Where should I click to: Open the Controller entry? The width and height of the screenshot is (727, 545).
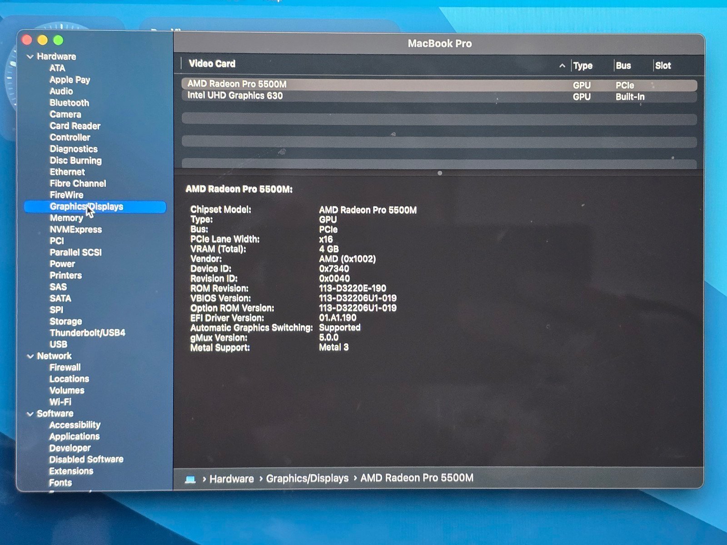(70, 137)
